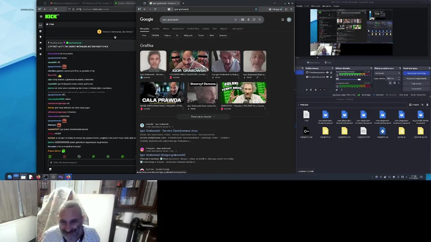This screenshot has height=242, width=431.
Task: Start OBS recording (Rozpocznij nagrywanie)
Action: (416, 78)
